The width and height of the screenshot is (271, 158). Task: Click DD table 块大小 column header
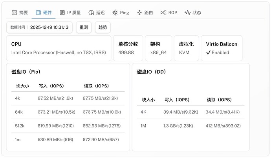click(x=148, y=100)
